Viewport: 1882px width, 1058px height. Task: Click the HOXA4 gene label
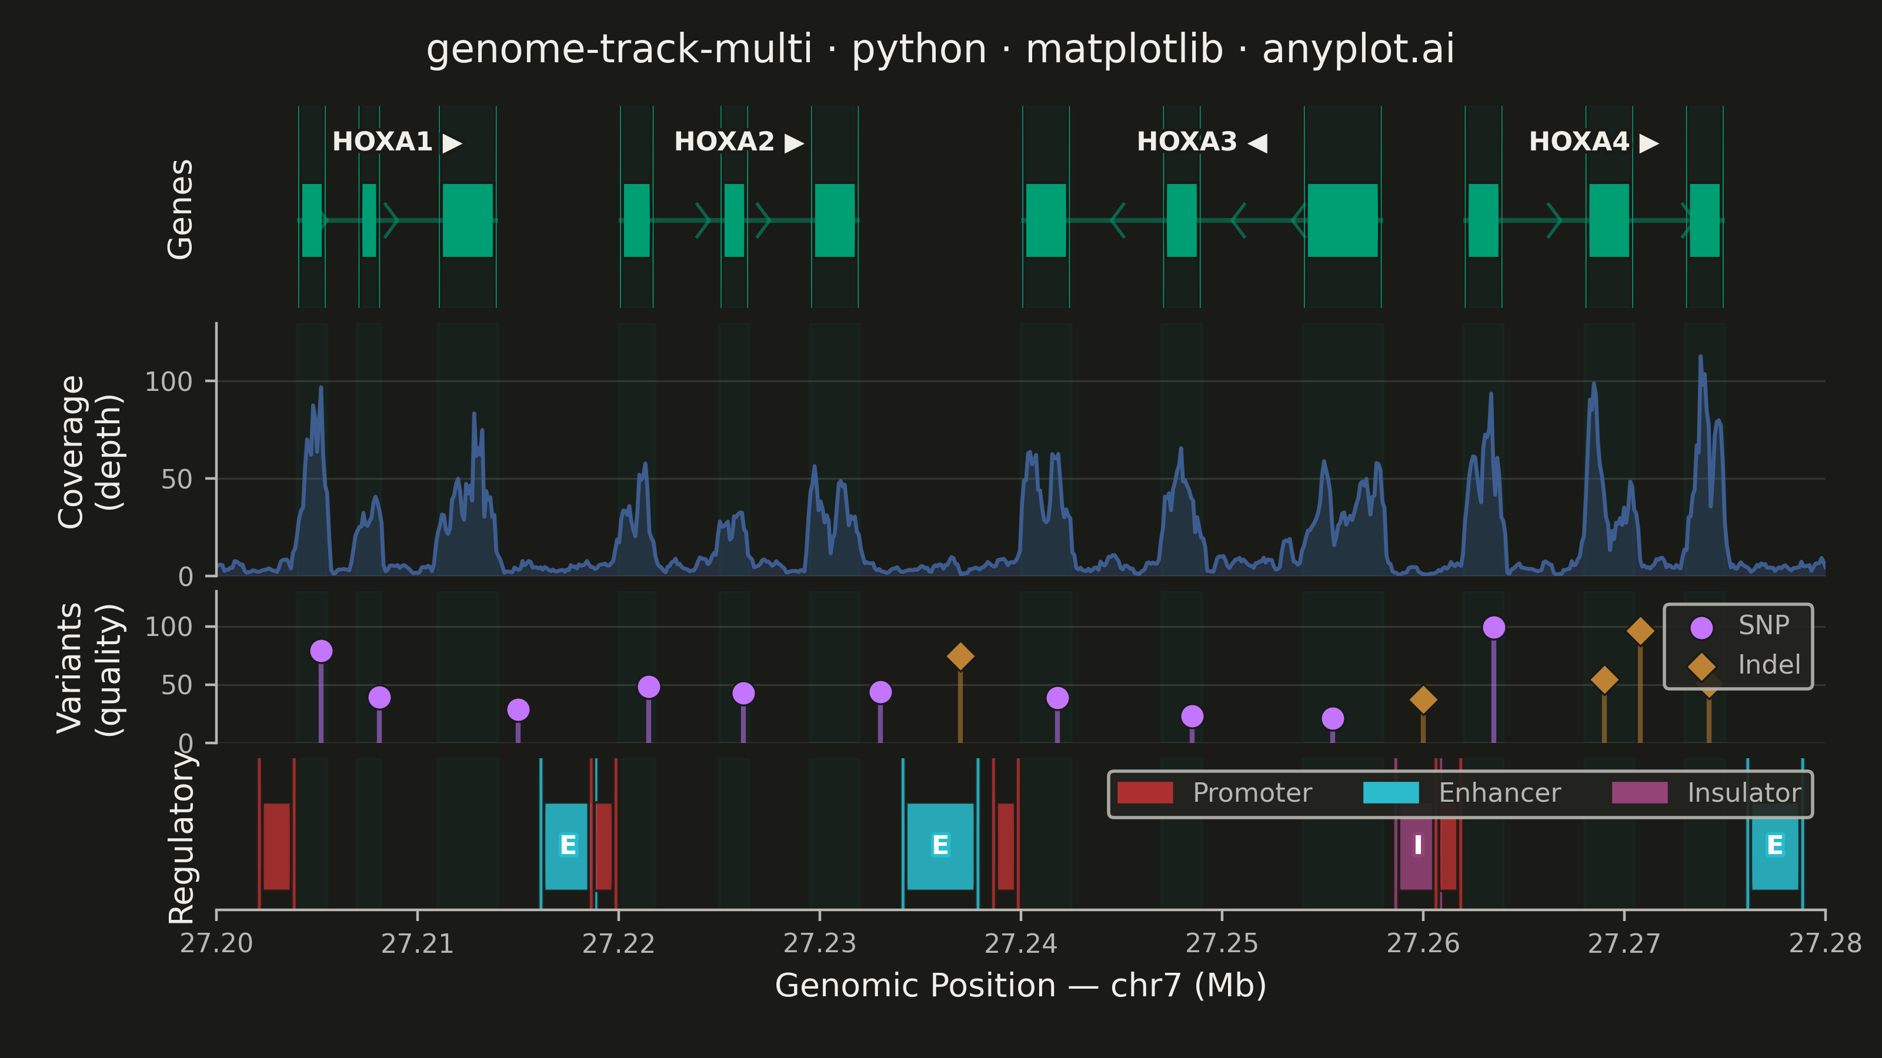pos(1594,142)
